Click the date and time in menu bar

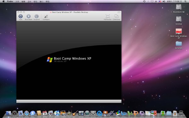point(174,2)
